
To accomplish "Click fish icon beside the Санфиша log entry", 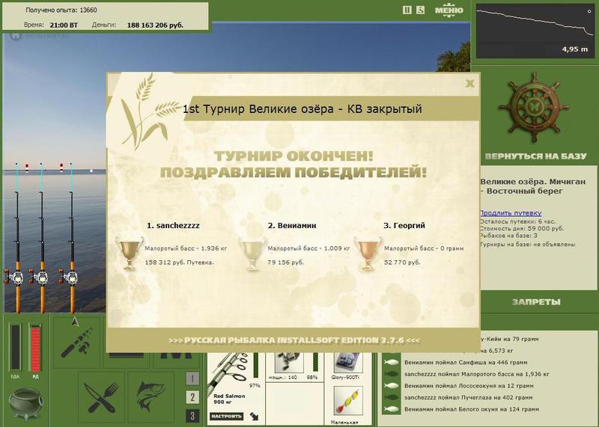I will (391, 363).
